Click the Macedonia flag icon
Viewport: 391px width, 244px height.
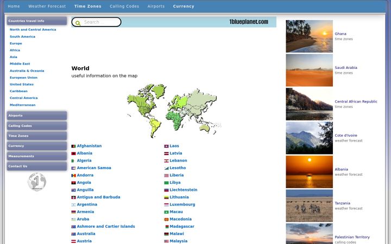(x=166, y=220)
